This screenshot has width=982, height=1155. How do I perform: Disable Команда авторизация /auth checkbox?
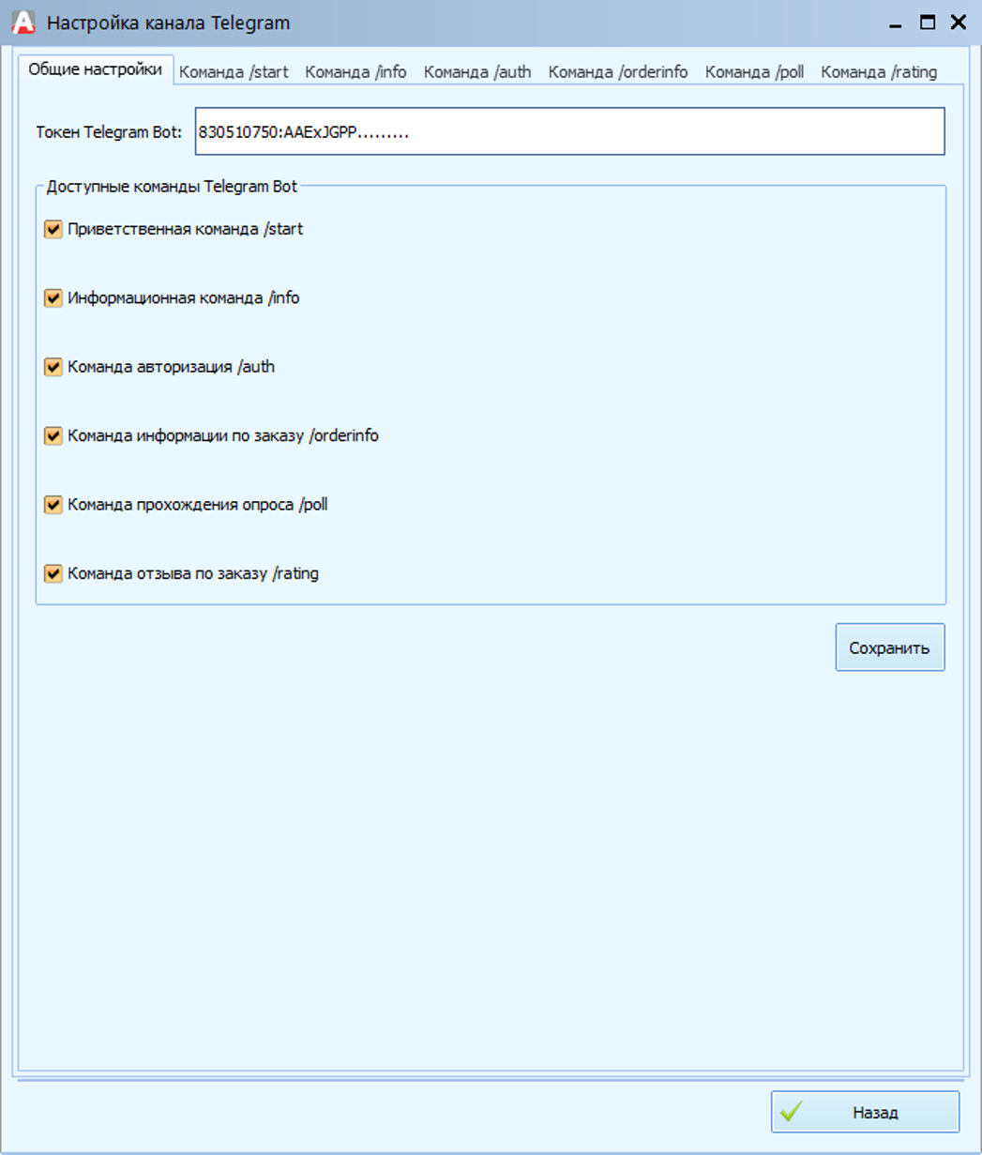pyautogui.click(x=53, y=367)
